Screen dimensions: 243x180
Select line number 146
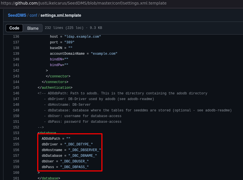[x=16, y=93]
